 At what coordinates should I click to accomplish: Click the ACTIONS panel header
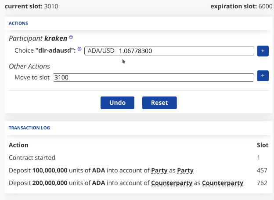tap(18, 23)
